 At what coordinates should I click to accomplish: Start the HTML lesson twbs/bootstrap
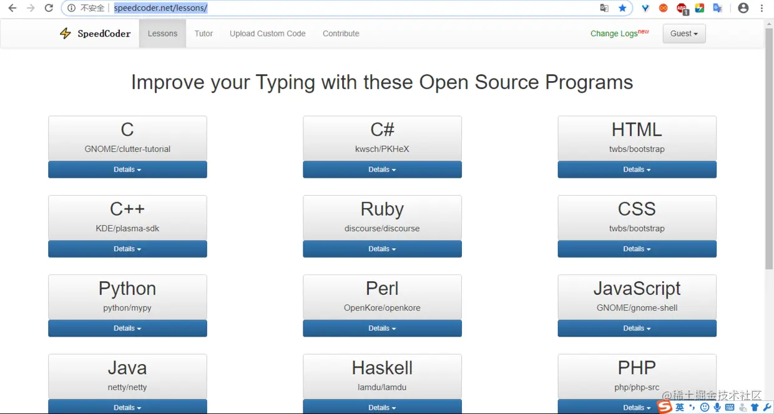(x=637, y=138)
